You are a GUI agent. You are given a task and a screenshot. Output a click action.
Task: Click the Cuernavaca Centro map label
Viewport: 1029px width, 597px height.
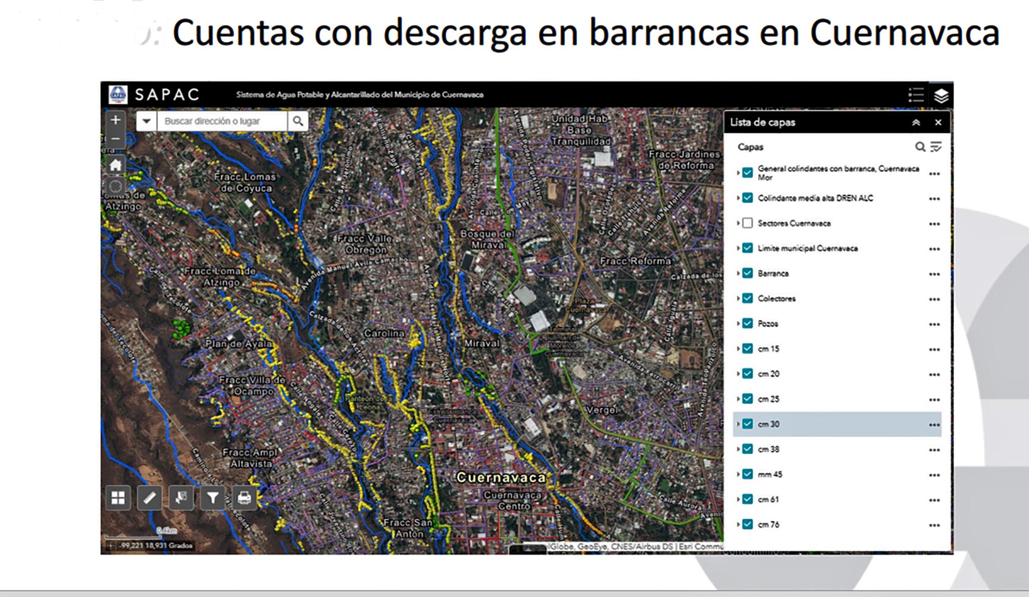click(513, 500)
